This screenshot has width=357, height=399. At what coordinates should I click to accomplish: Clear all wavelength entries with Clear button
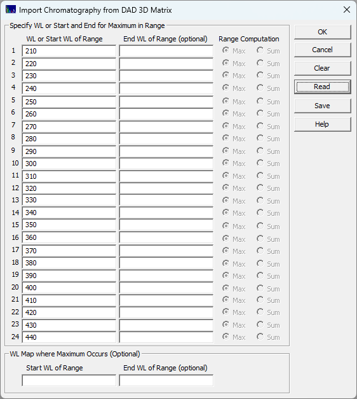(323, 68)
